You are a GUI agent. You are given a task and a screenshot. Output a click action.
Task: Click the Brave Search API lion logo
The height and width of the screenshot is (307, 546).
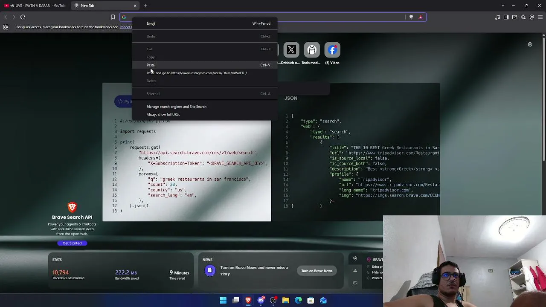(x=72, y=207)
